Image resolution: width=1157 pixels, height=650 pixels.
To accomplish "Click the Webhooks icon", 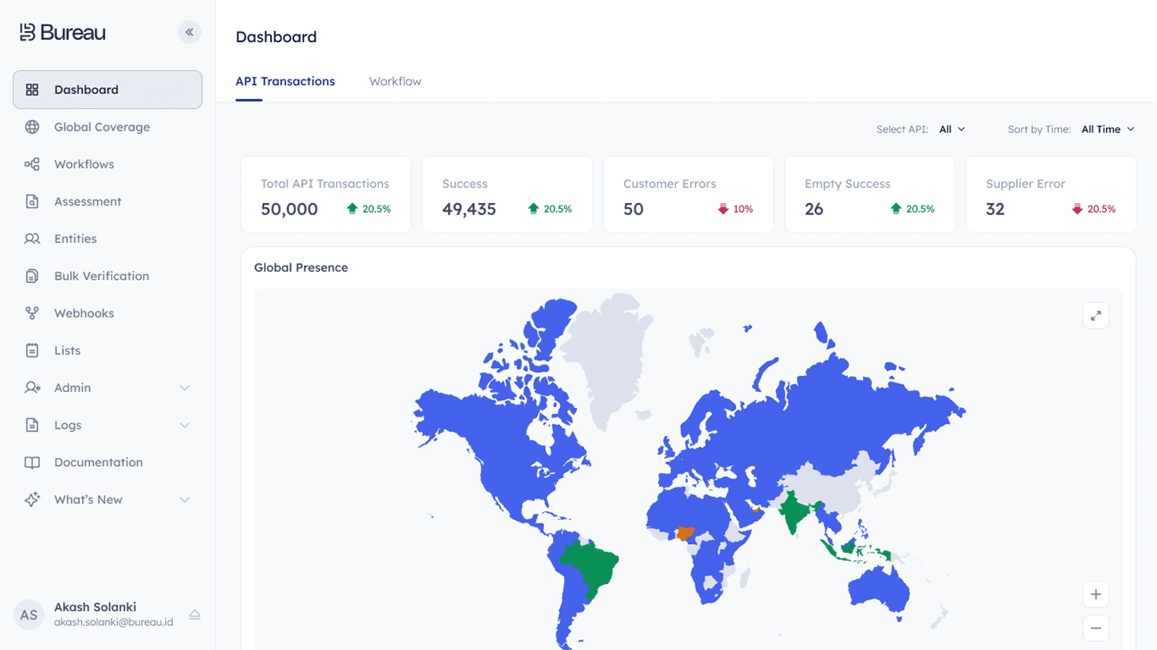I will (32, 313).
